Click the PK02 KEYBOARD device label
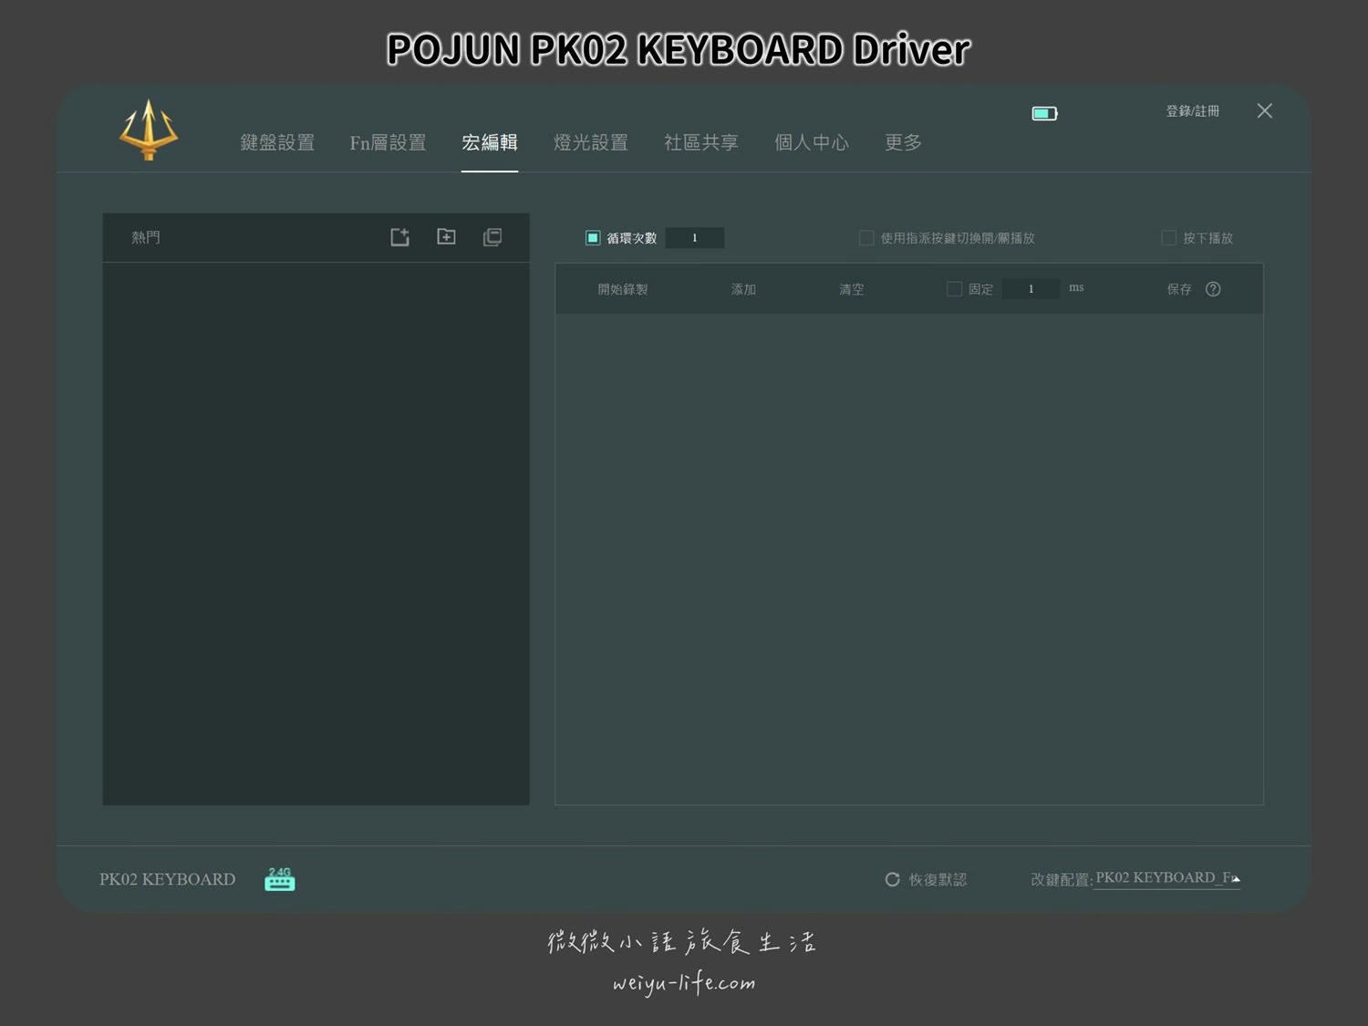1368x1026 pixels. pos(168,879)
